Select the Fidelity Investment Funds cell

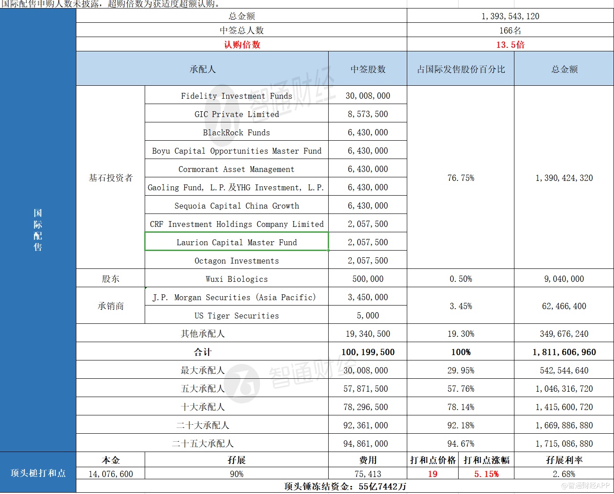(237, 96)
